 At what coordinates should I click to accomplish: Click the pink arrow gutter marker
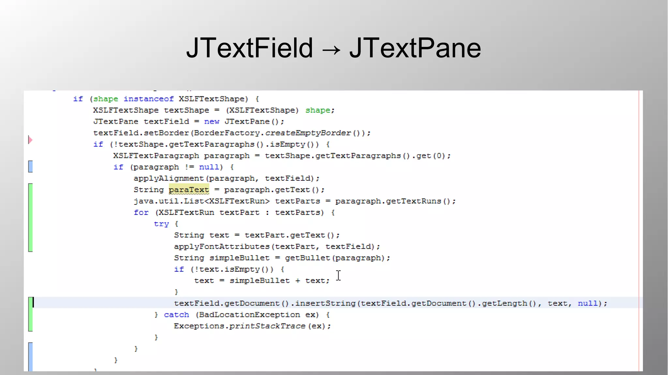coord(30,140)
